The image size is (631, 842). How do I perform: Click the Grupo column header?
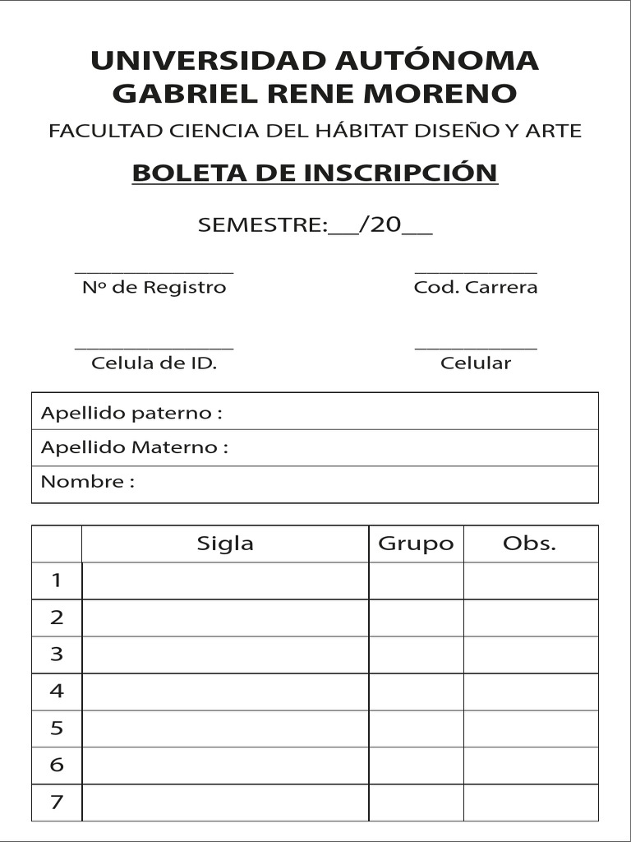416,544
